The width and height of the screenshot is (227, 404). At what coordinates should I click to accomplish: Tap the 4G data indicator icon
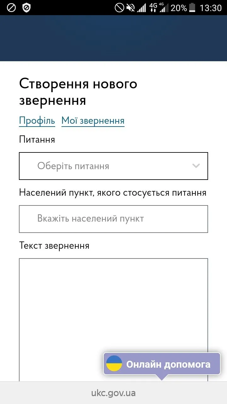click(153, 8)
